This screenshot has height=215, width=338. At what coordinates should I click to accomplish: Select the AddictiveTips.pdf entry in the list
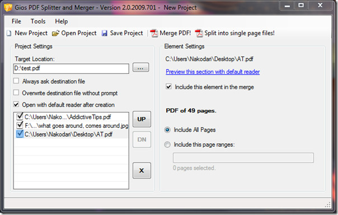68,117
